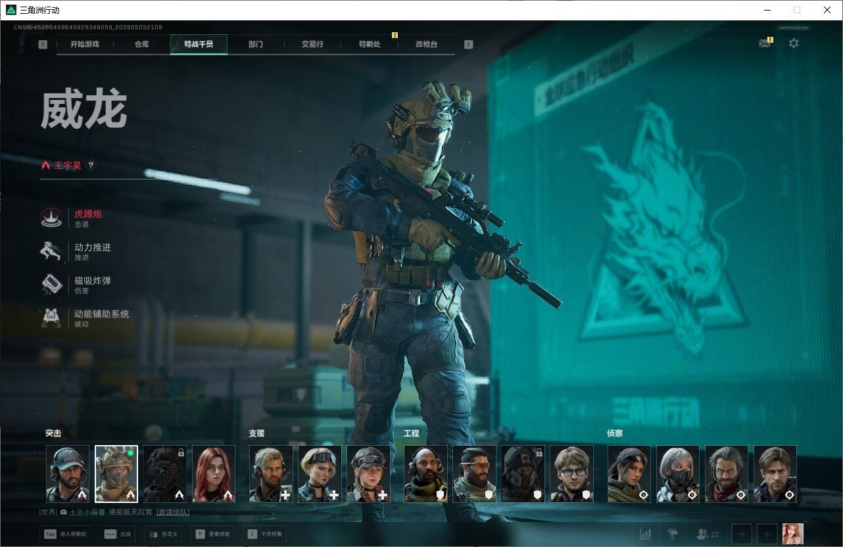Select the engineer operator with orange glasses

click(475, 474)
